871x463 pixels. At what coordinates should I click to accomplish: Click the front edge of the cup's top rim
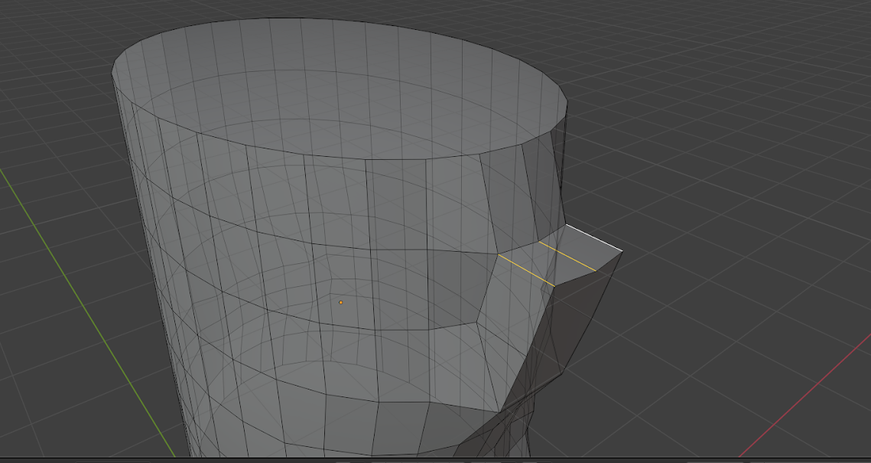(344, 158)
